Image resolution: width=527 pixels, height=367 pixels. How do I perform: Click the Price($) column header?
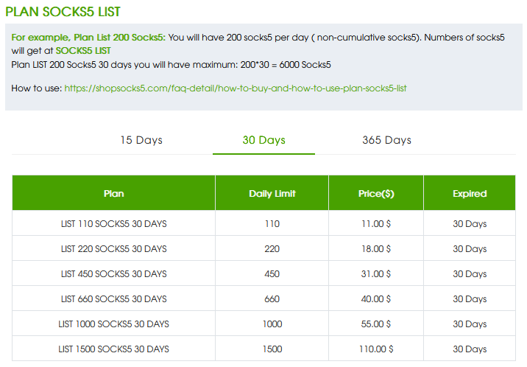click(x=375, y=194)
